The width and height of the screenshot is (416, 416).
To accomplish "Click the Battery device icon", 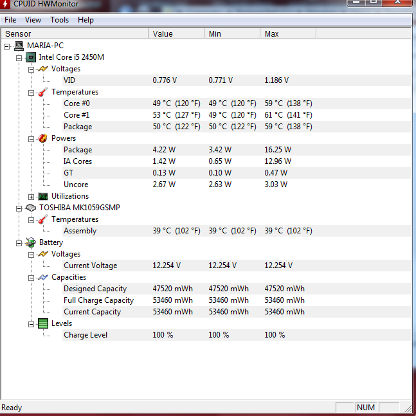I will (x=31, y=242).
